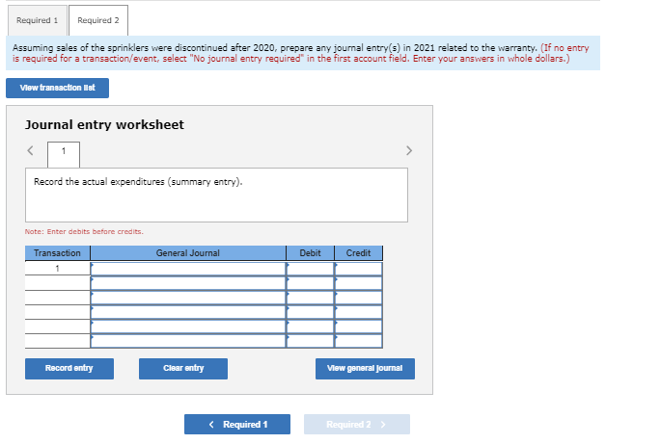
Task: Click the third row Debit field
Action: (311, 298)
